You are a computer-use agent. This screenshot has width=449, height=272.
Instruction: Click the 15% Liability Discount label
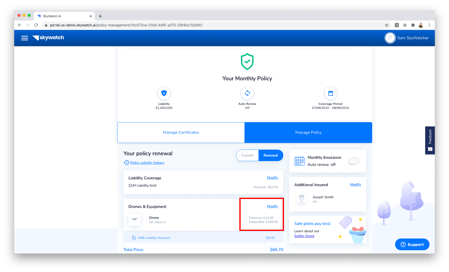154,238
